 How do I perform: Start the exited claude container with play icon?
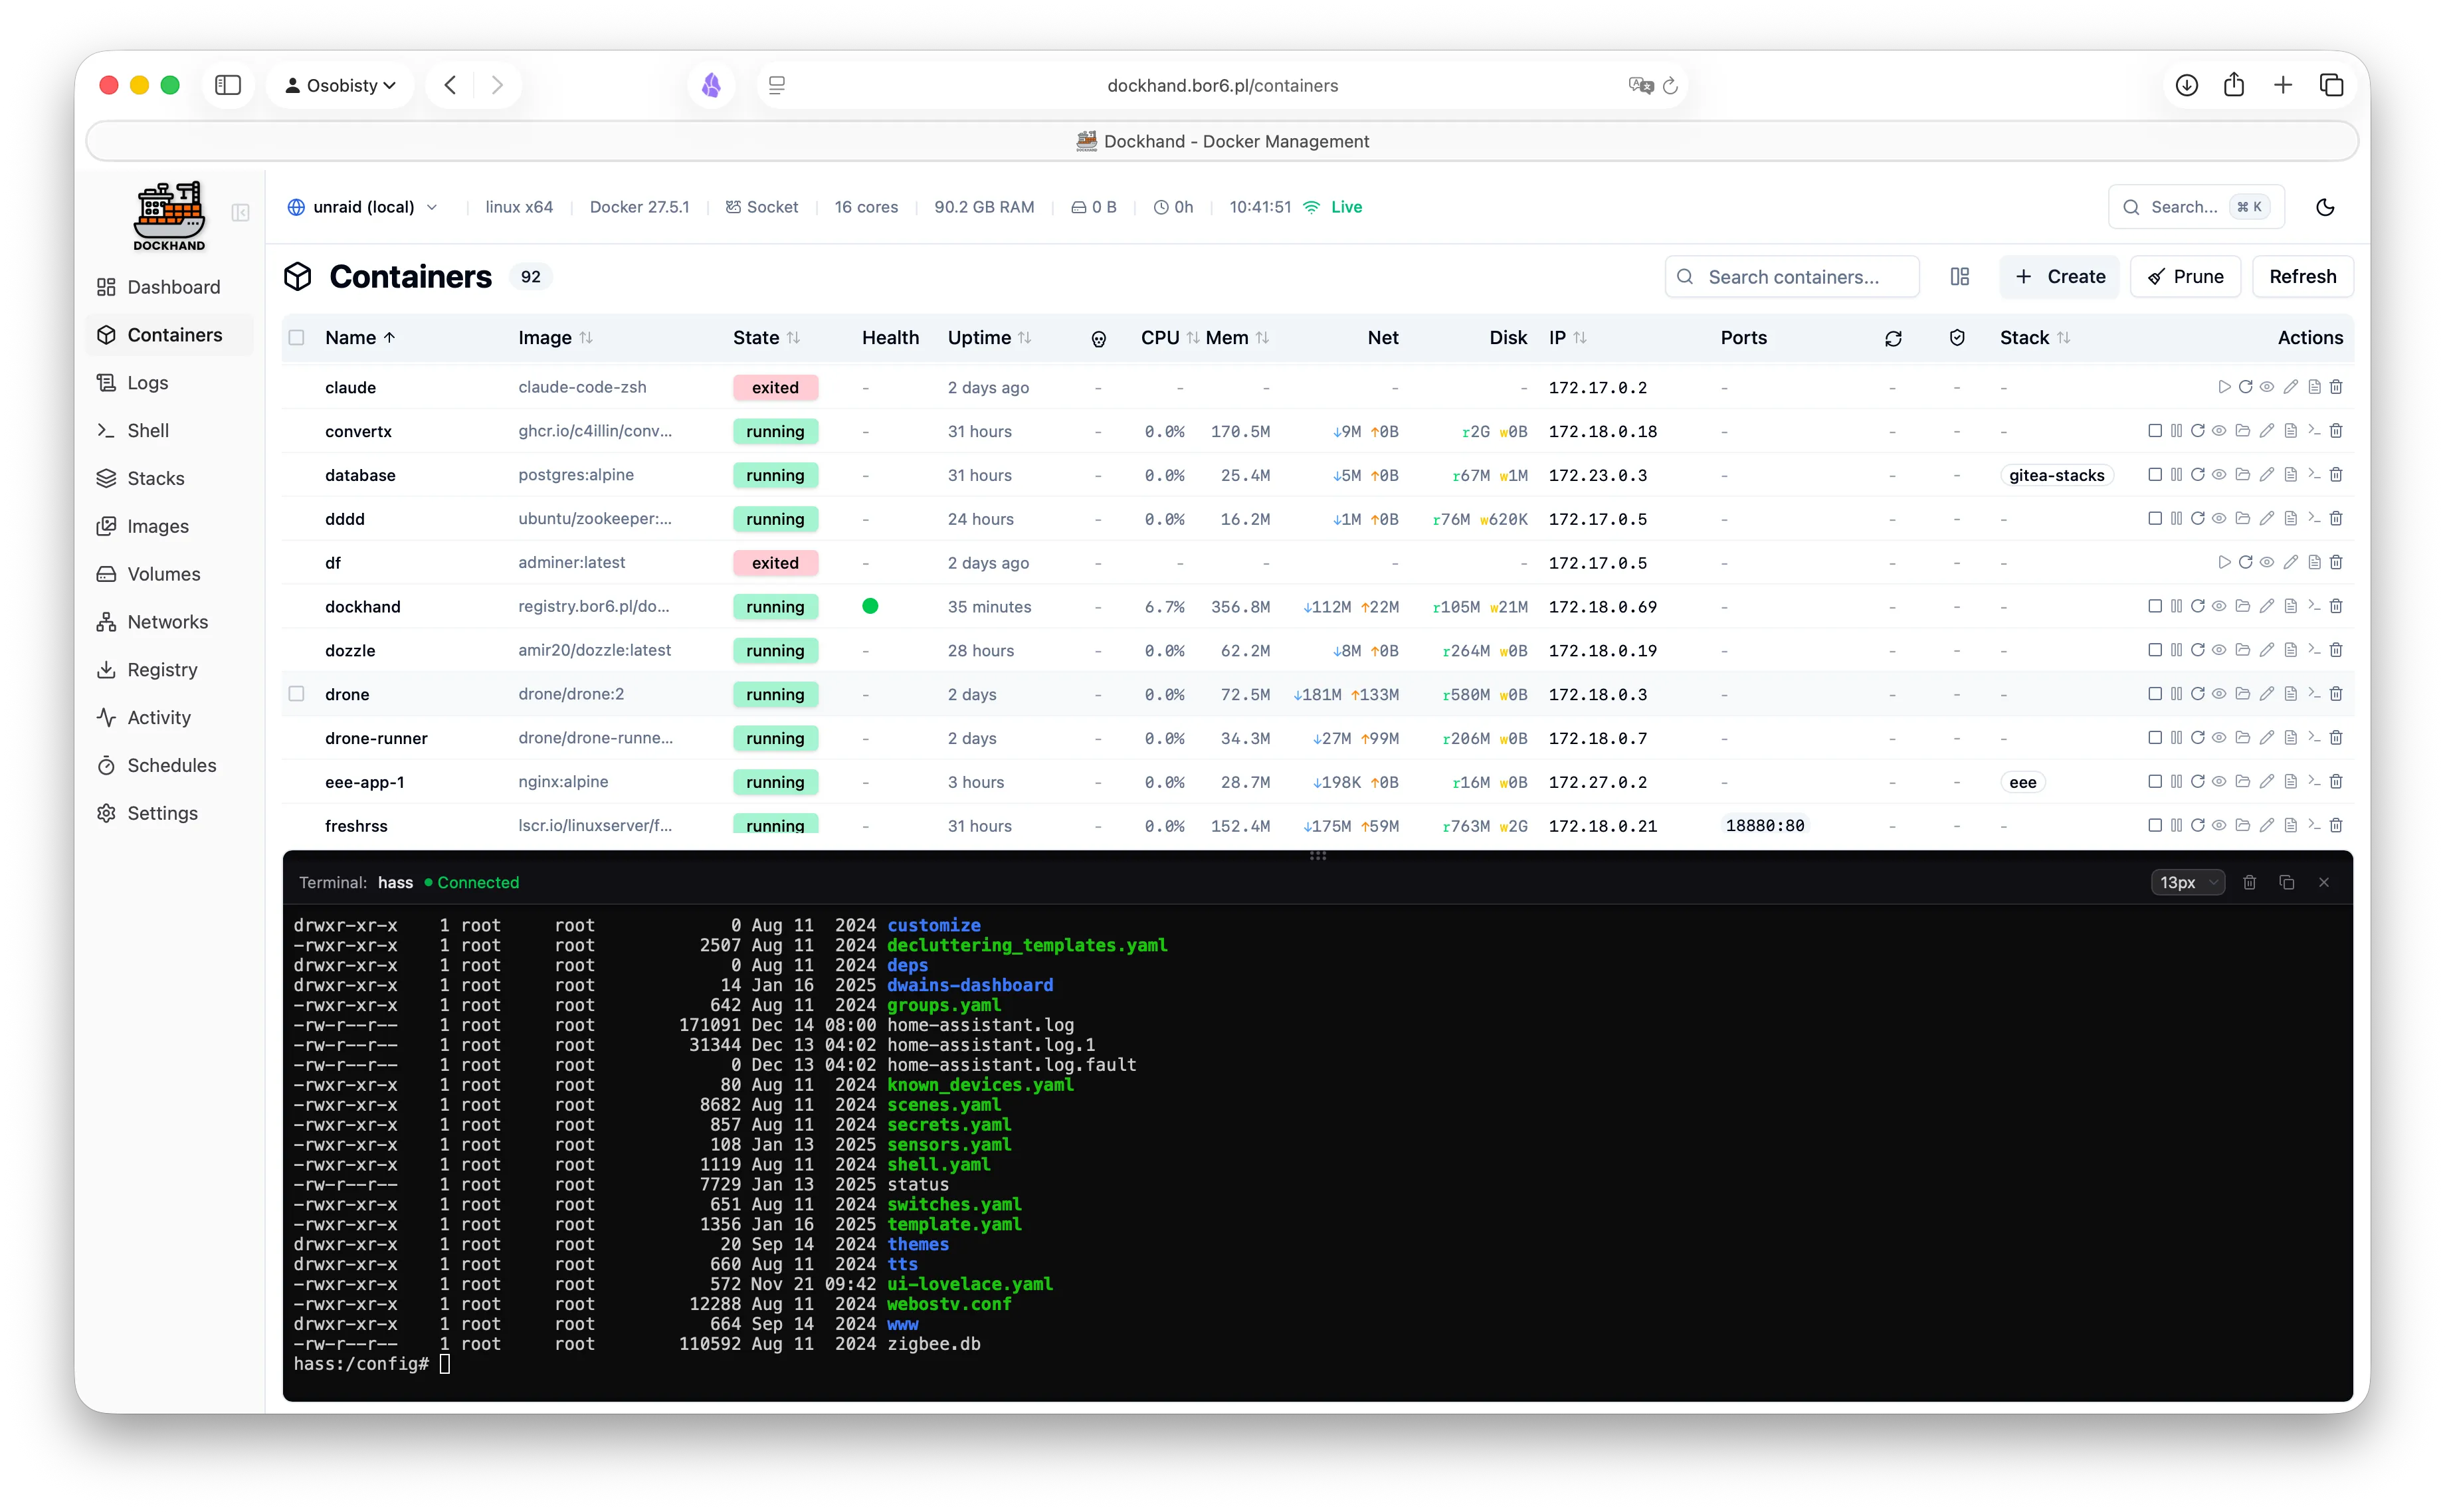2224,387
